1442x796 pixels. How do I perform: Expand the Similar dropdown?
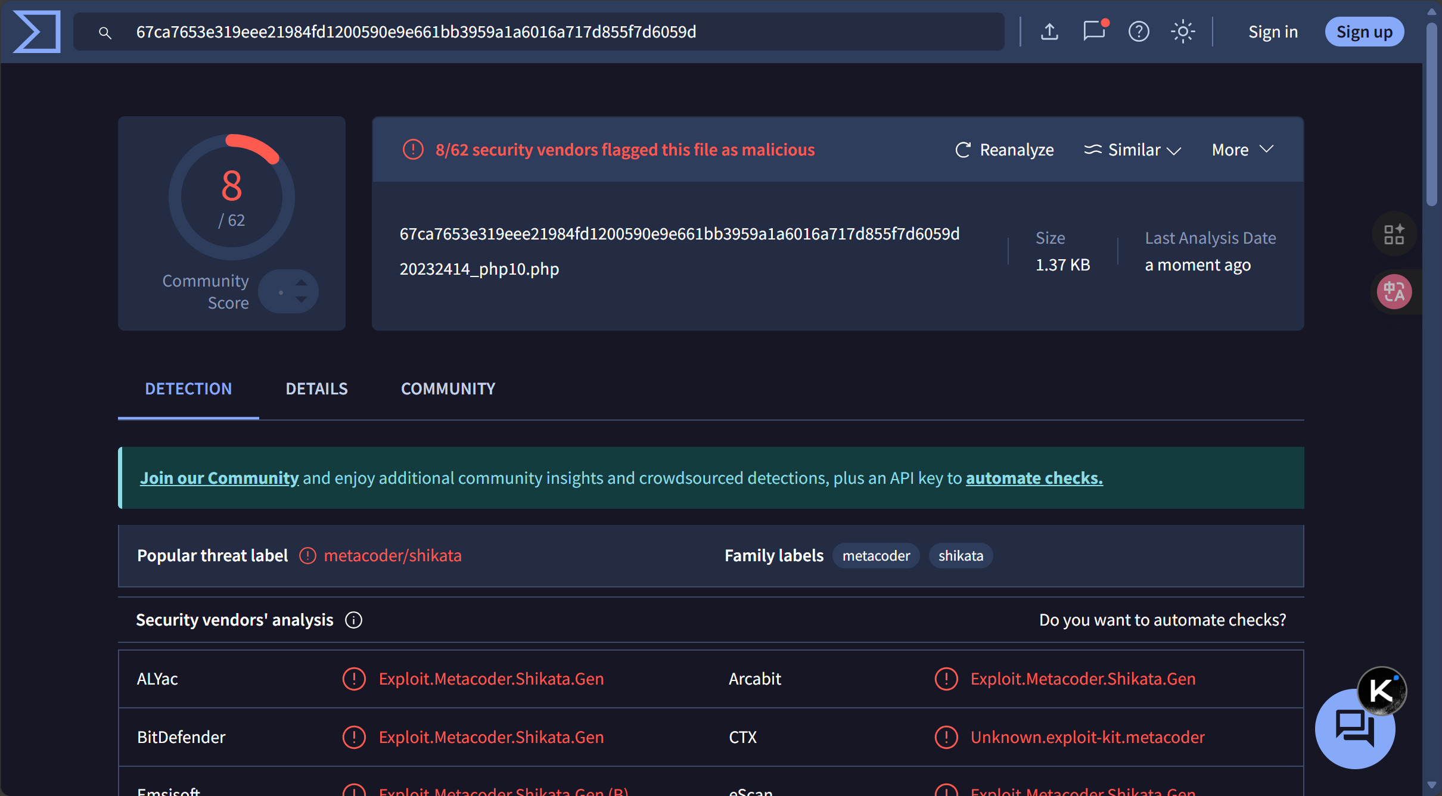[x=1132, y=150]
